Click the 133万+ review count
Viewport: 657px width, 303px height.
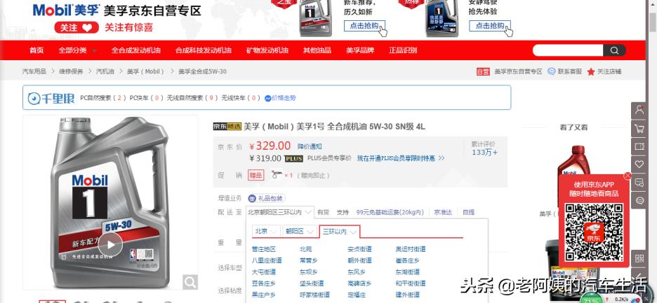(x=485, y=153)
